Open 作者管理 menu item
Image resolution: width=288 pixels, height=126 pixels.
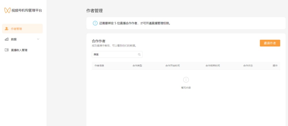click(22, 28)
